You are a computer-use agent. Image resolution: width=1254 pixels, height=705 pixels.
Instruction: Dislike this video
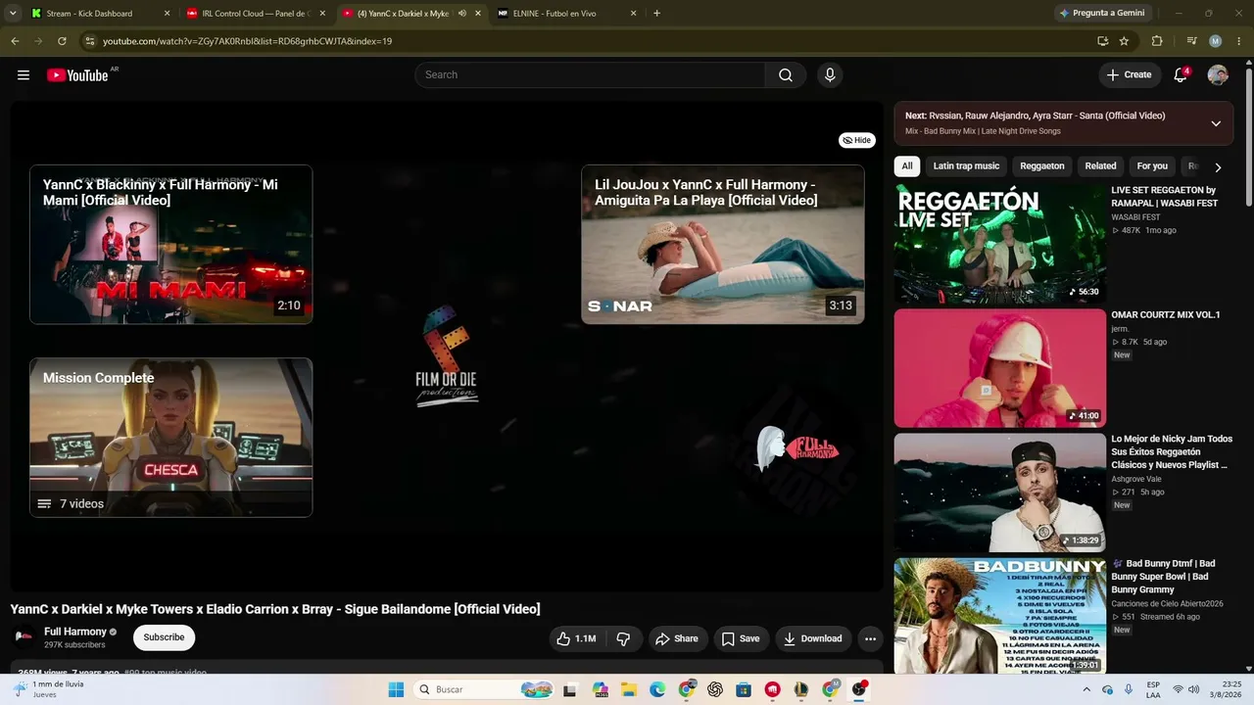pyautogui.click(x=623, y=638)
